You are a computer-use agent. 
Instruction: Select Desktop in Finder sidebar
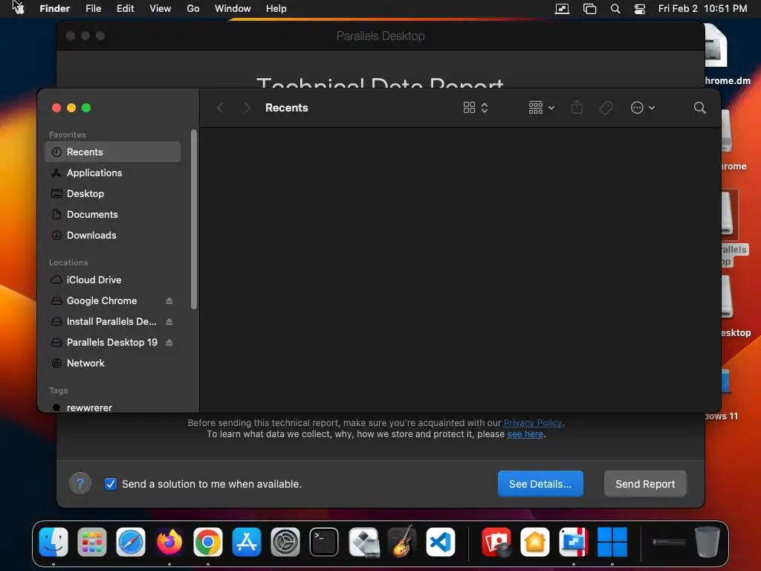coord(113,194)
